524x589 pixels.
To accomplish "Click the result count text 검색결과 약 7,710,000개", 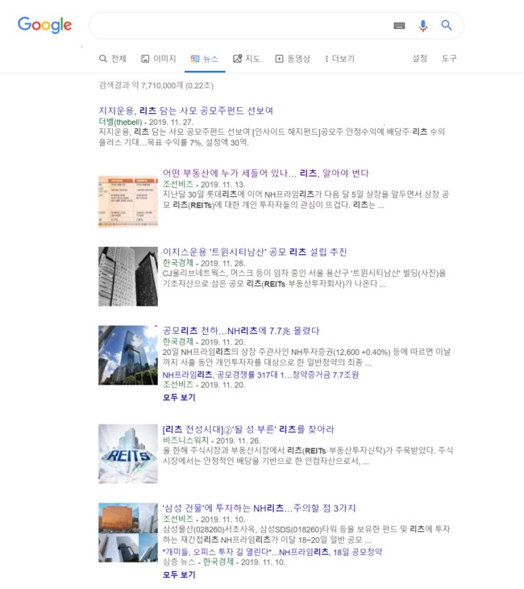I will [x=156, y=86].
